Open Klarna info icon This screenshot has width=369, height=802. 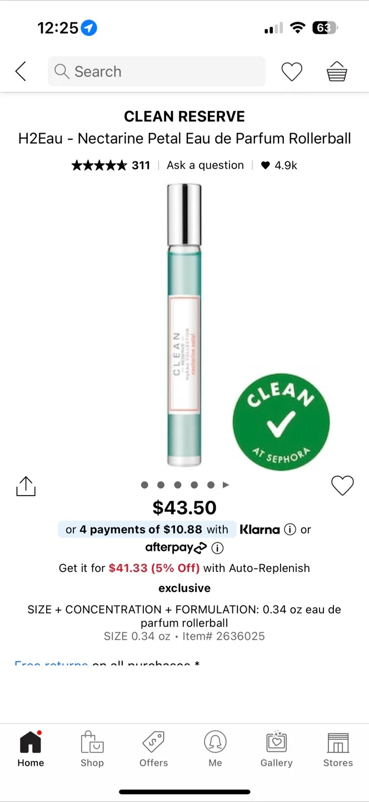tap(290, 529)
